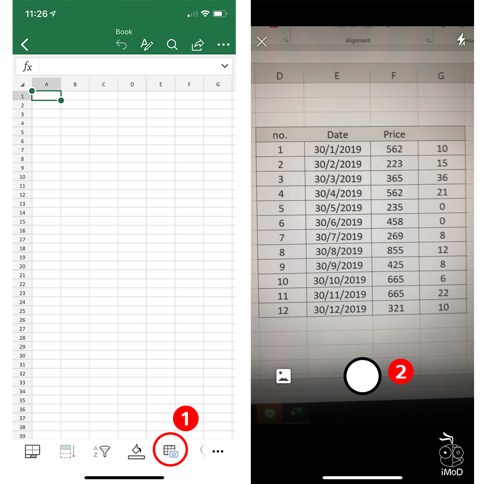Open the toolbar overflow menu
Image resolution: width=491 pixels, height=484 pixels.
[217, 451]
